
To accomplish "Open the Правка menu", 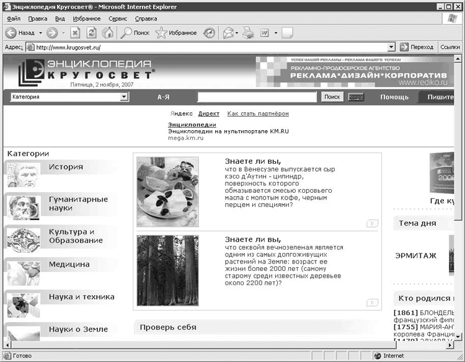I will 37,19.
